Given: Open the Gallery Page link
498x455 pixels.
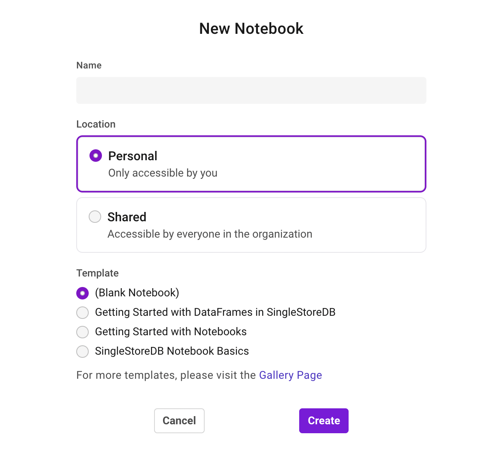Looking at the screenshot, I should pyautogui.click(x=290, y=375).
